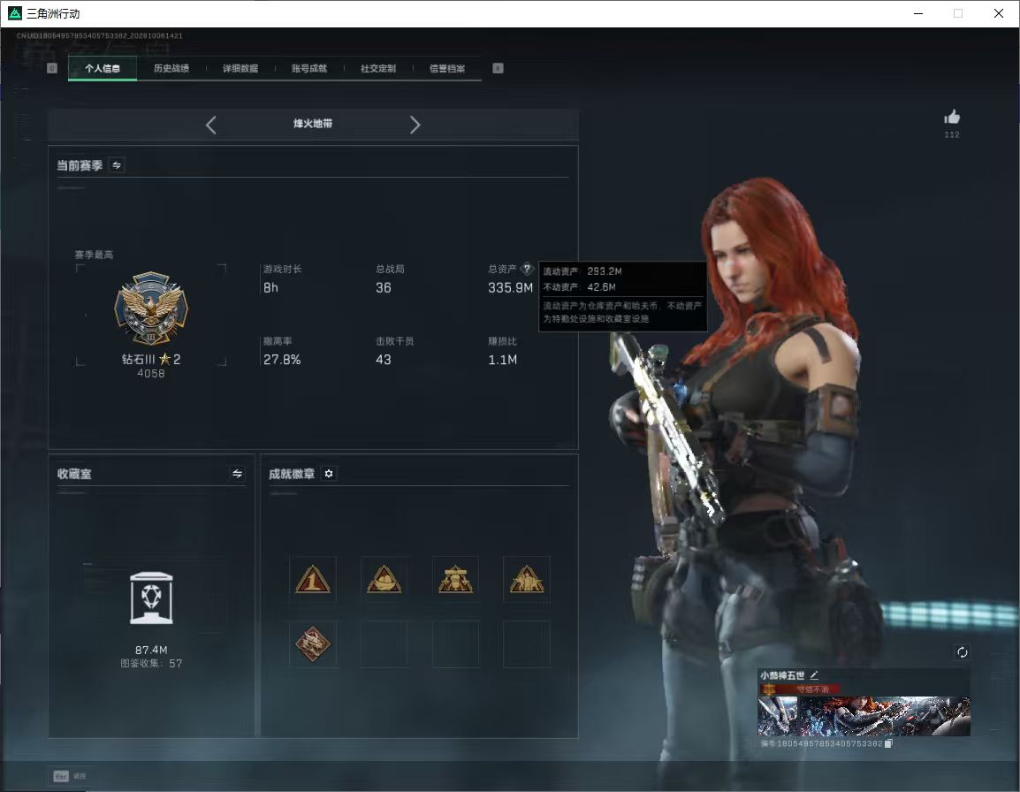Screen dimensions: 1020x792
Task: Open the 账号成就 tab
Action: click(309, 68)
